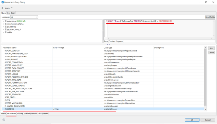Open the Data preview tab
Image resolution: width=217 pixels, height=124 pixels.
pos(43,114)
